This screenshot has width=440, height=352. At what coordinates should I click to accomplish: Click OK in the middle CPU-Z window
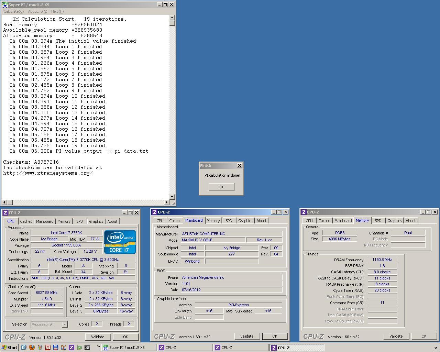pyautogui.click(x=275, y=336)
